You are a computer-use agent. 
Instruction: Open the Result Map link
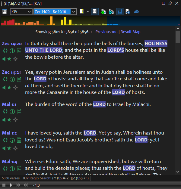tap(131, 32)
